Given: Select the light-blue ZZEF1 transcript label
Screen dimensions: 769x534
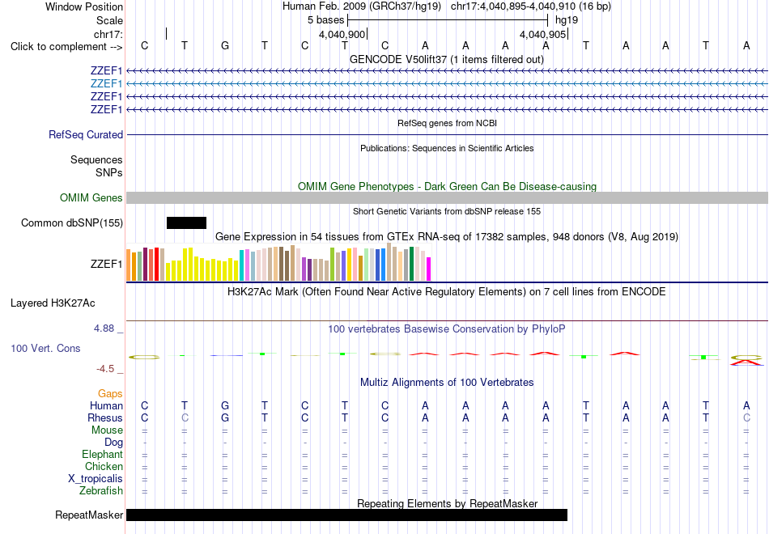Looking at the screenshot, I should (106, 84).
